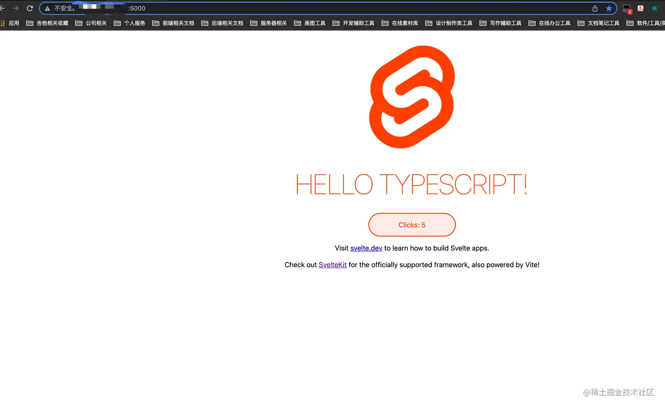Open the 画图工具 bookmark folder

point(310,23)
